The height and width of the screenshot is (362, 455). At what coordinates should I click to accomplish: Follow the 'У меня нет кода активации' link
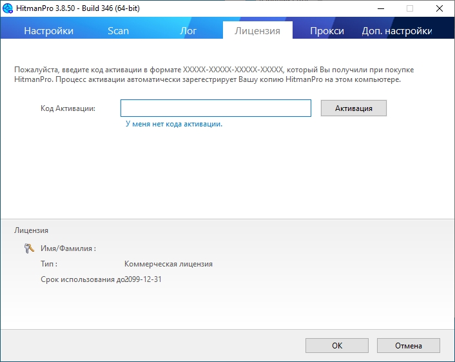click(x=173, y=124)
